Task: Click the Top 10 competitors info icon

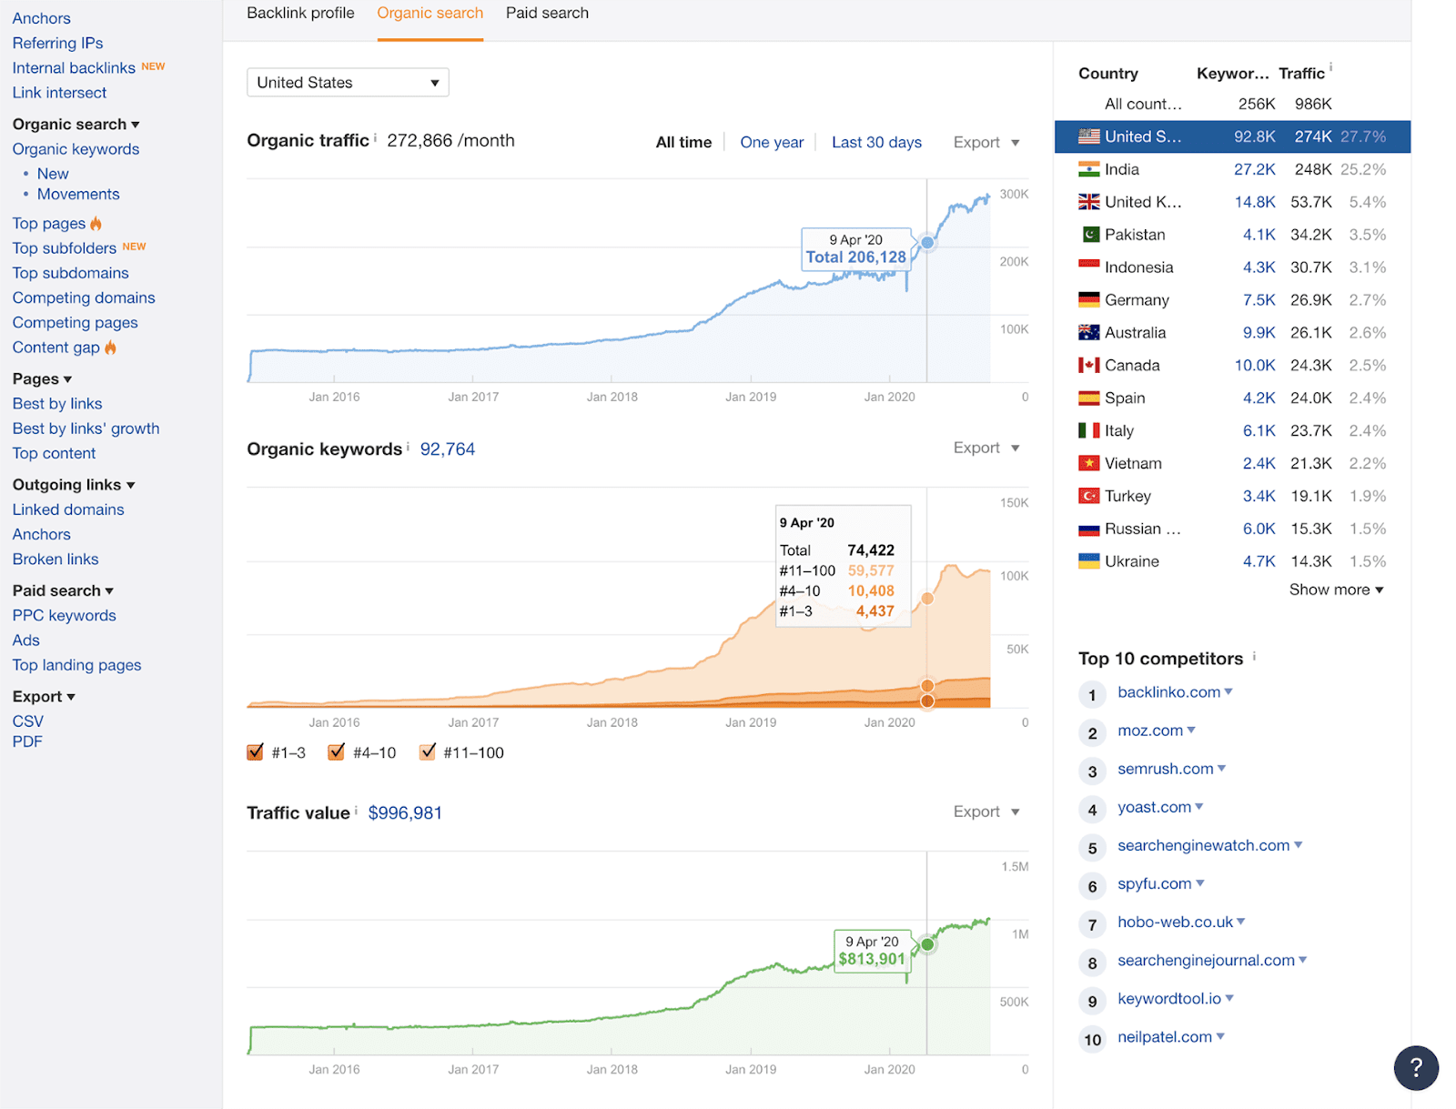Action: [1254, 656]
